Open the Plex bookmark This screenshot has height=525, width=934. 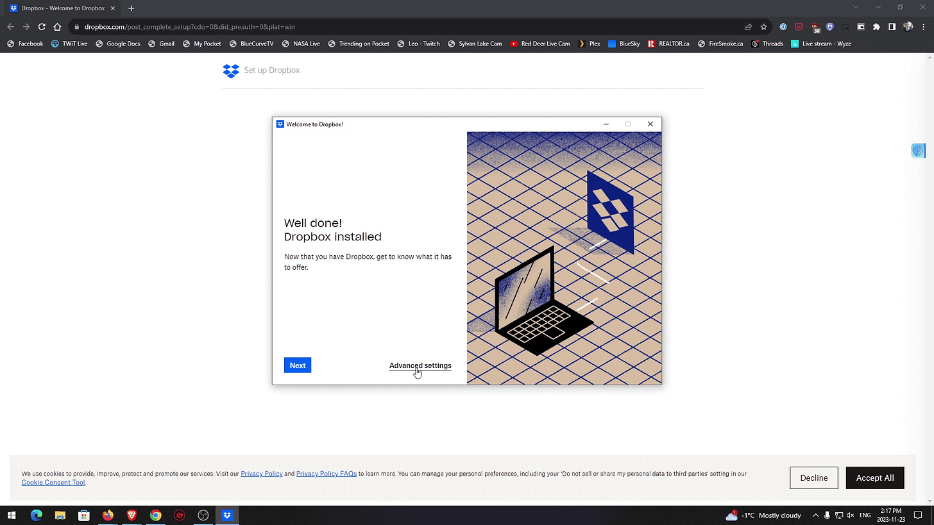[590, 44]
